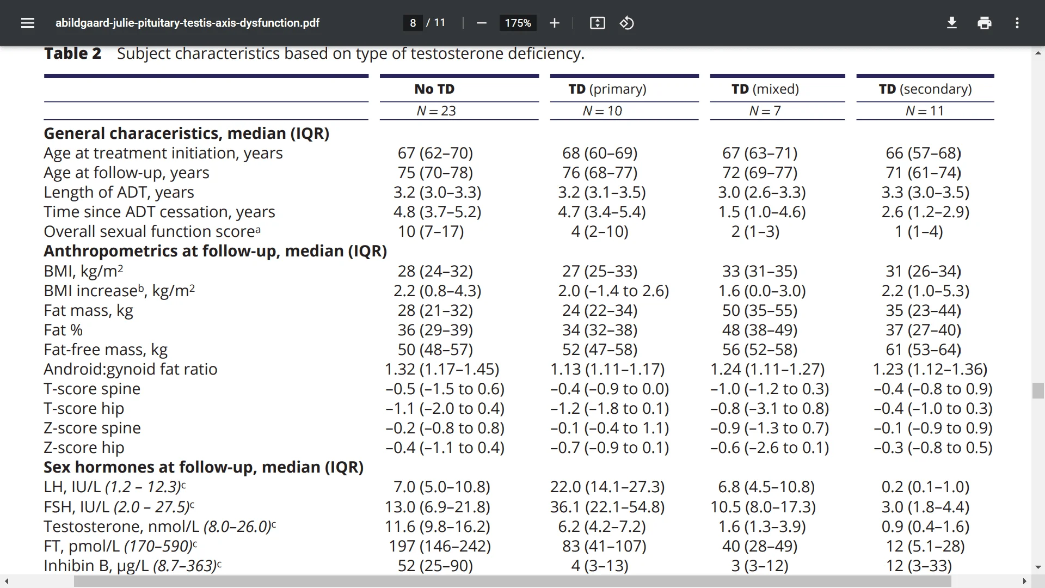
Task: Click value '10 (7–17)' sexual function cell
Action: click(431, 231)
